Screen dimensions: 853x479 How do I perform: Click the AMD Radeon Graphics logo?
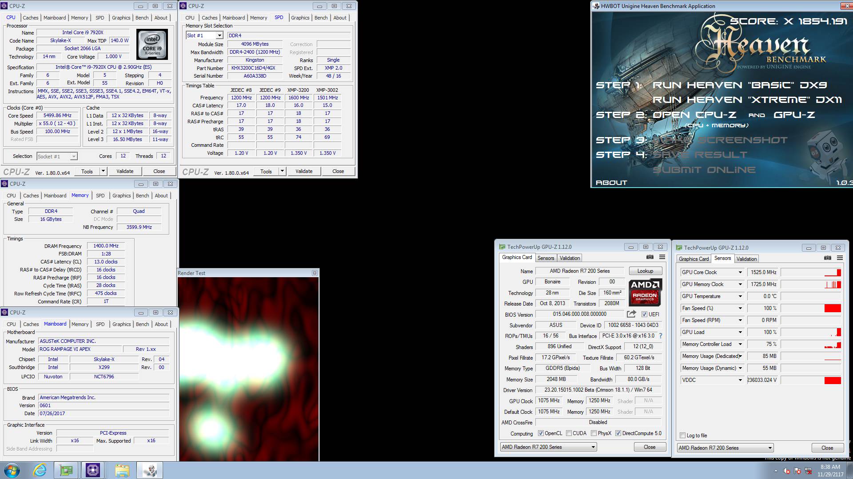click(x=645, y=292)
